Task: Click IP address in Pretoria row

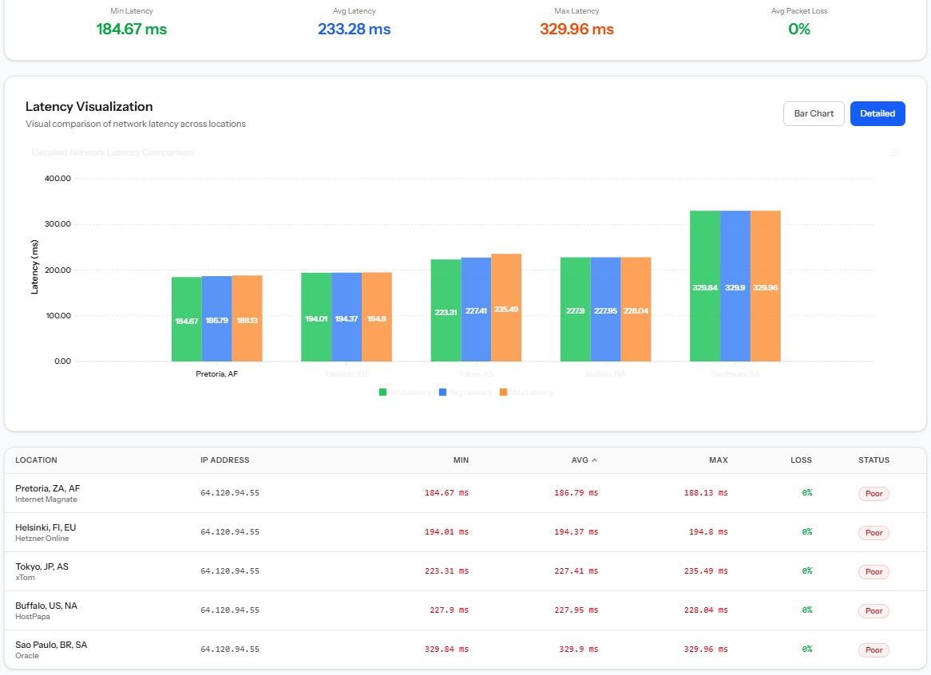Action: (x=230, y=494)
